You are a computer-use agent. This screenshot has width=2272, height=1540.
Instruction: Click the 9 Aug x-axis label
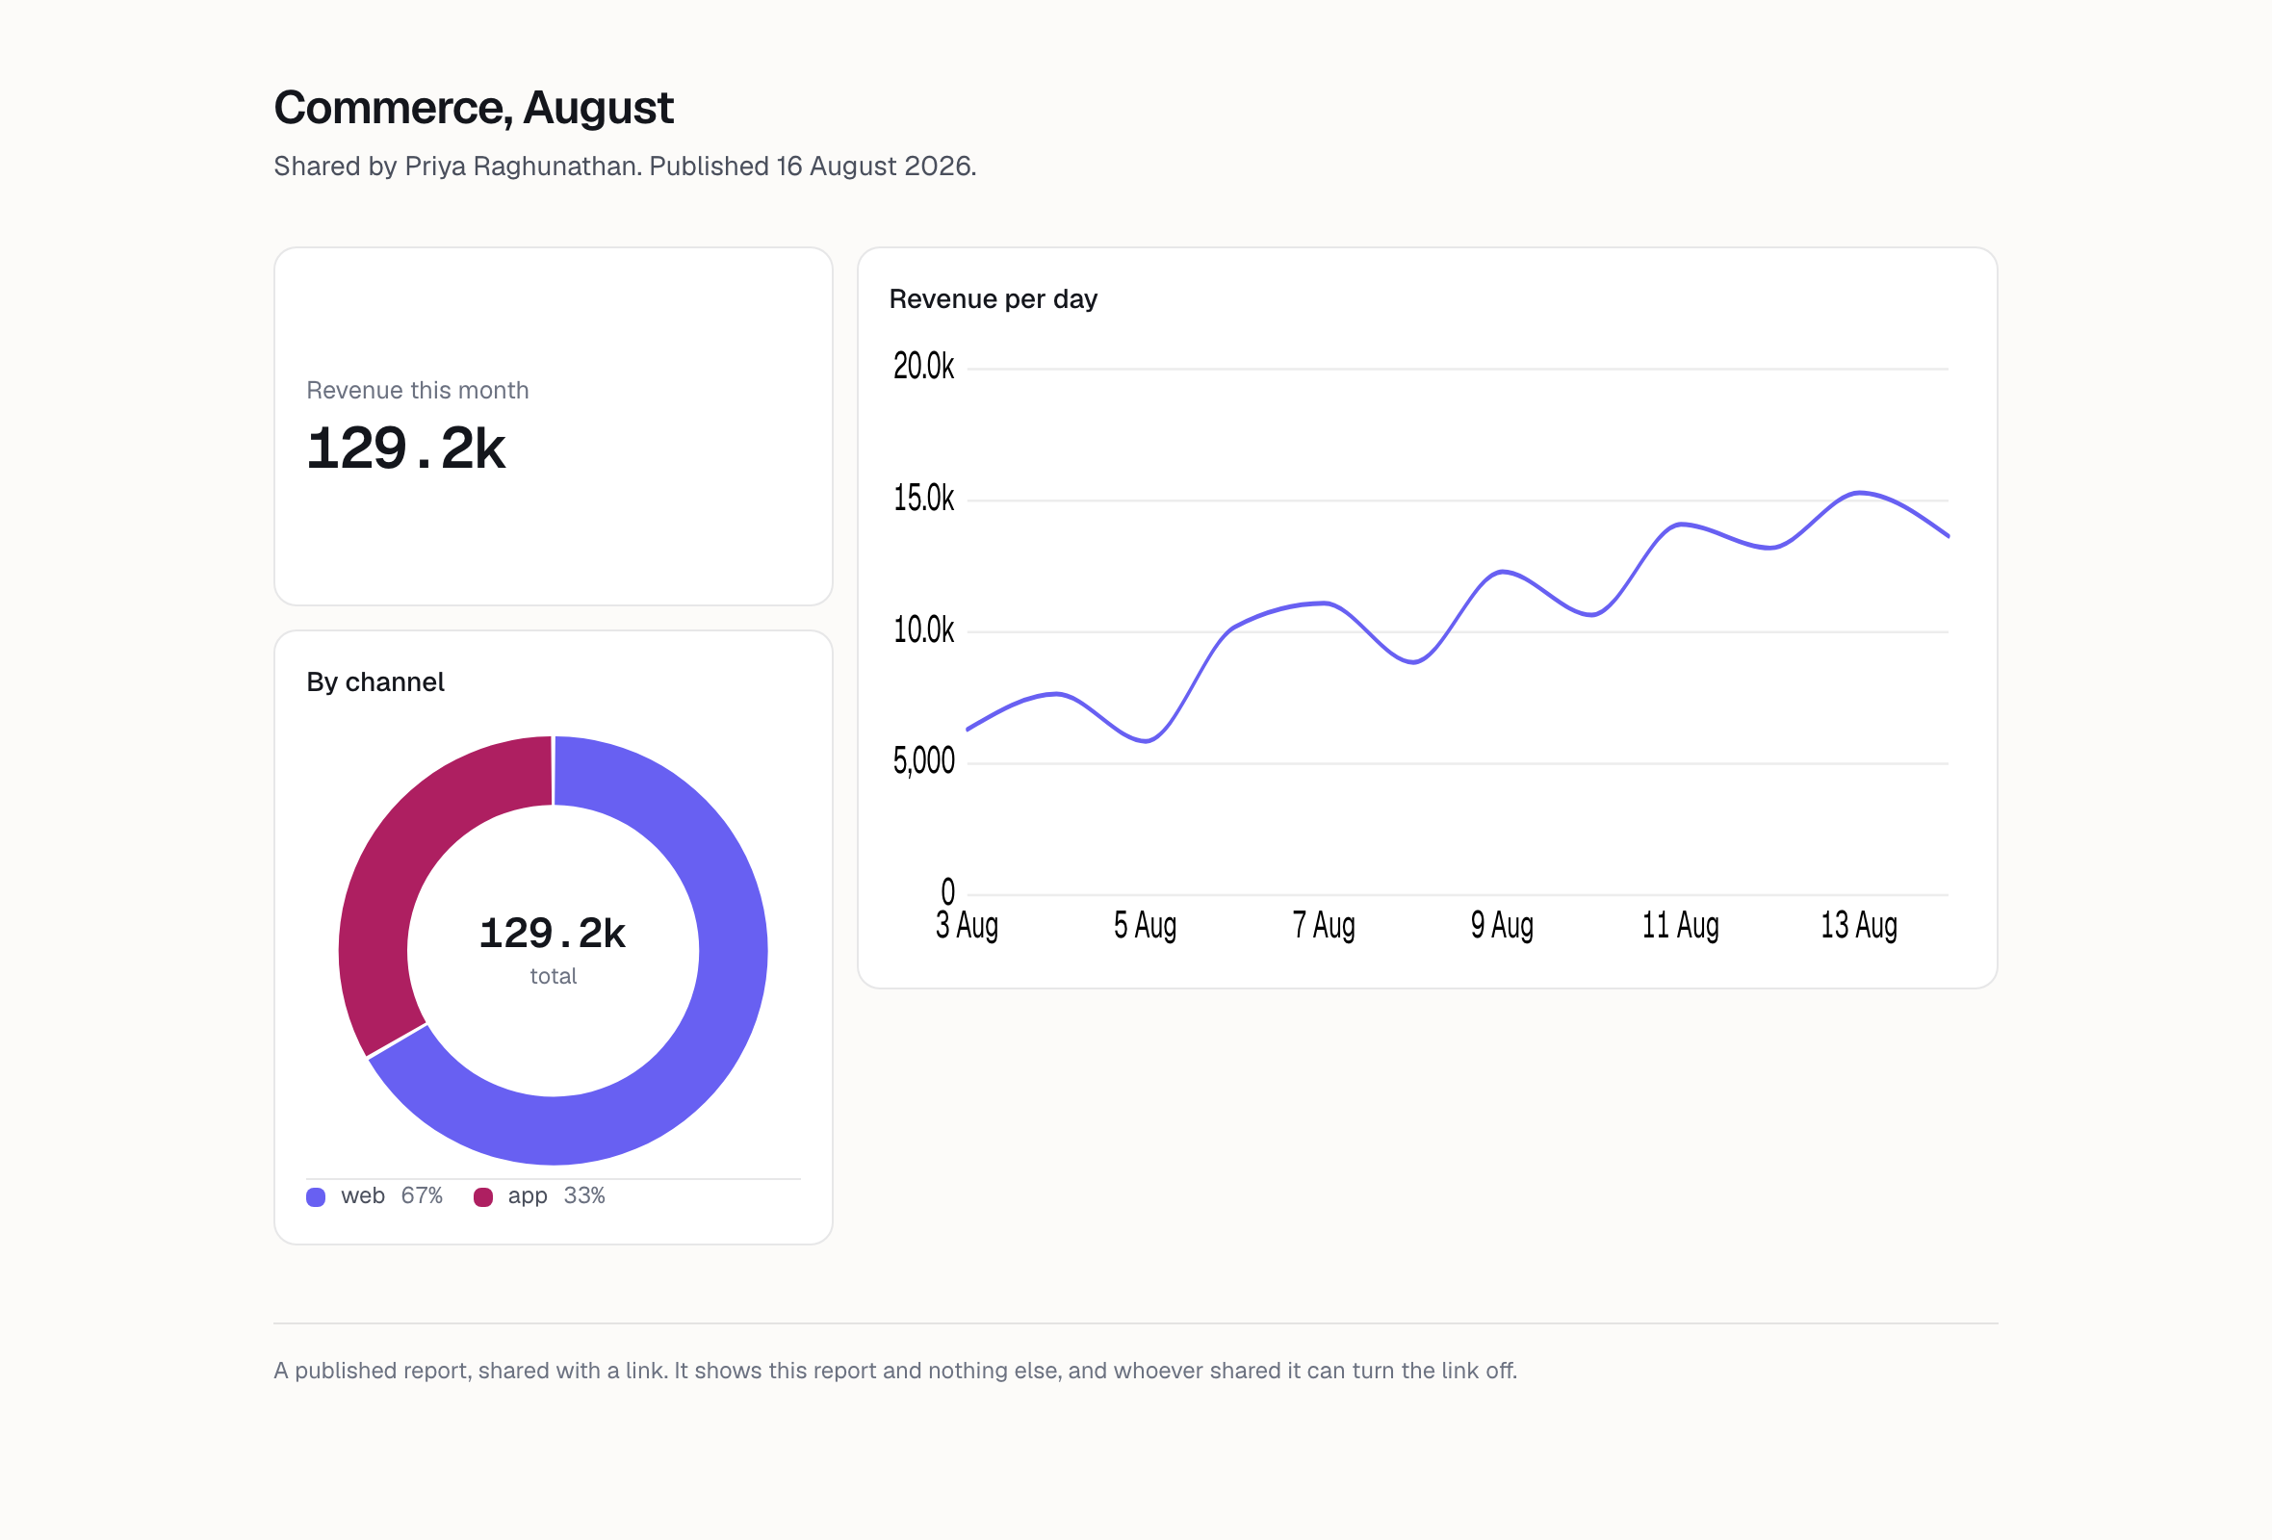pos(1502,925)
